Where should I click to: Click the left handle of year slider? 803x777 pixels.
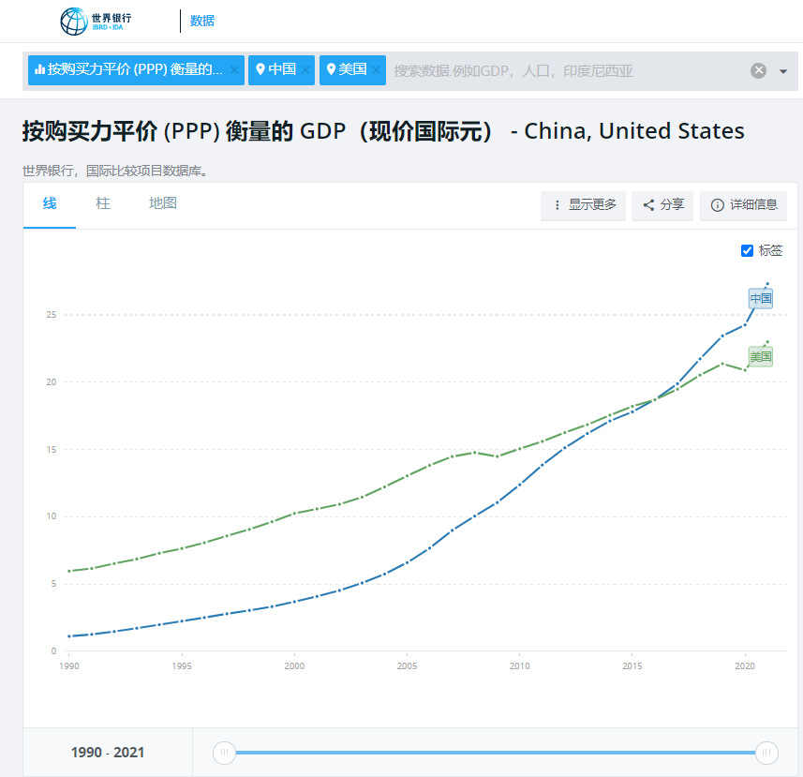point(224,753)
